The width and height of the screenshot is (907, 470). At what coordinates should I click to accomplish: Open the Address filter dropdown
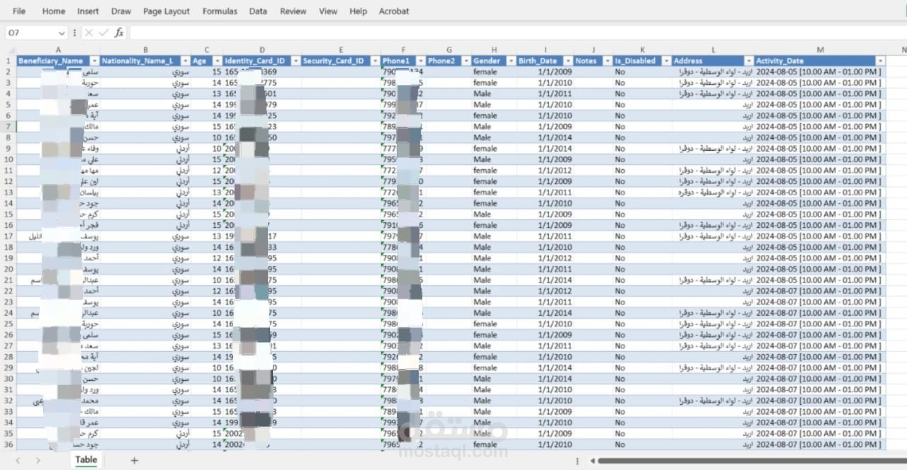coord(748,61)
